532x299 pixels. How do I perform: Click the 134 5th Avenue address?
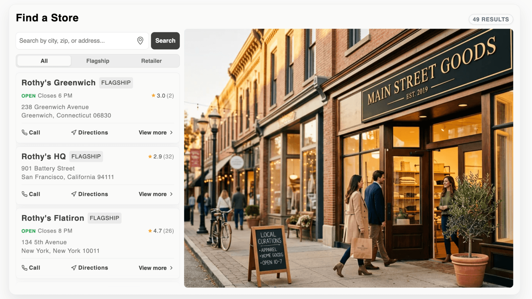44,242
